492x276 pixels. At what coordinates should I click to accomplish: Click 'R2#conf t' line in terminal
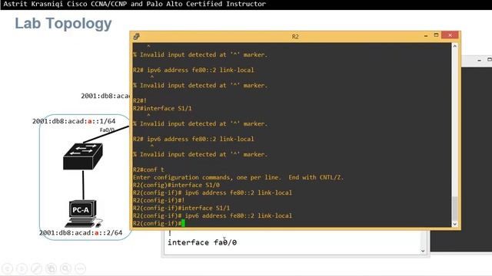(x=148, y=169)
